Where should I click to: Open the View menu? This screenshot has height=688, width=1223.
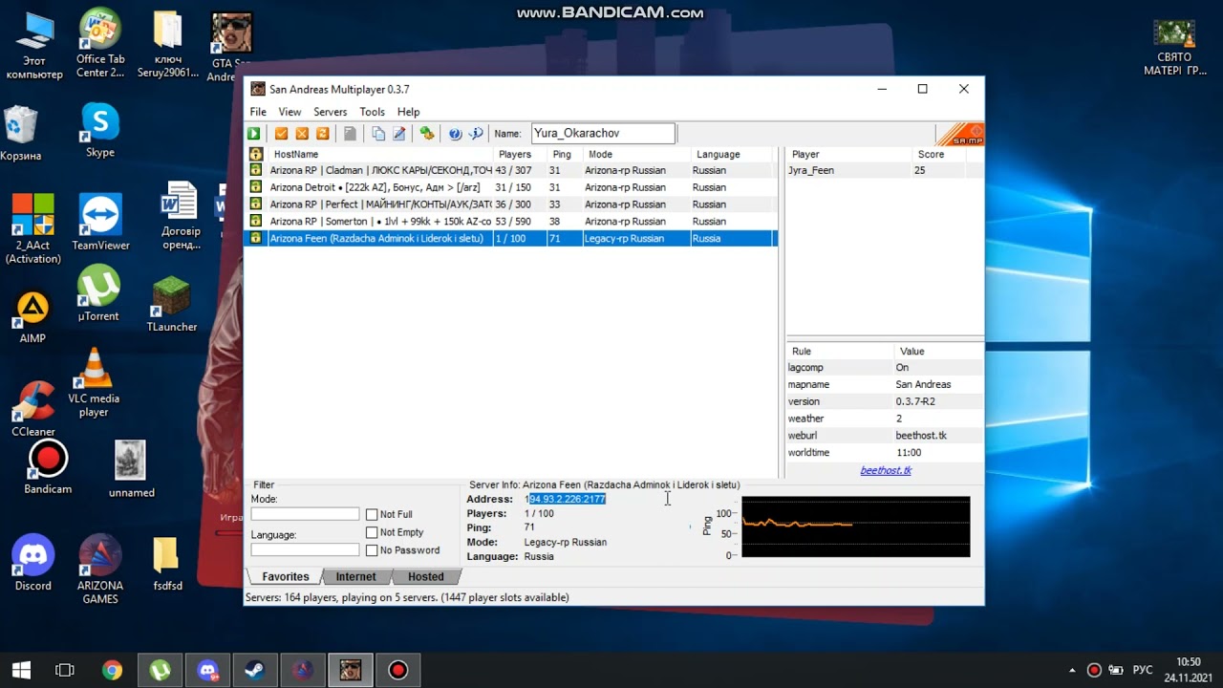290,112
